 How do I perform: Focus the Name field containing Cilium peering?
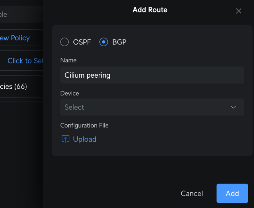(x=152, y=75)
